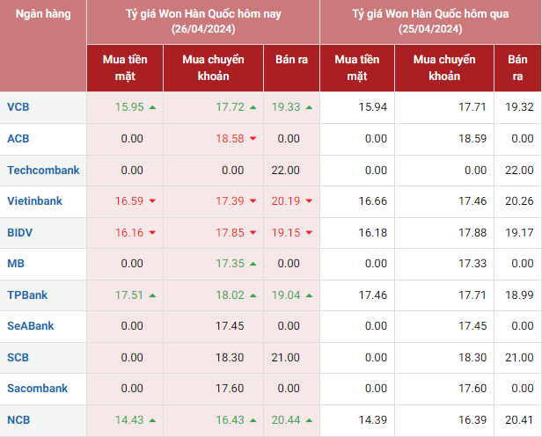Click the green up arrow beside 20.44
Image resolution: width=542 pixels, height=437 pixels.
(x=309, y=420)
